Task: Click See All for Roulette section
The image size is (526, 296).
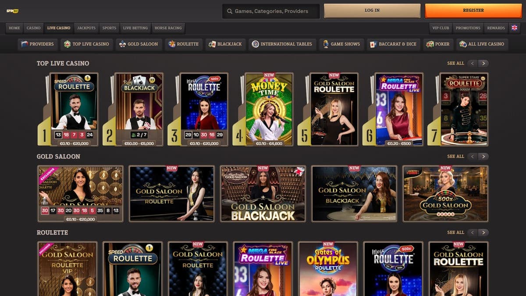Action: point(455,232)
